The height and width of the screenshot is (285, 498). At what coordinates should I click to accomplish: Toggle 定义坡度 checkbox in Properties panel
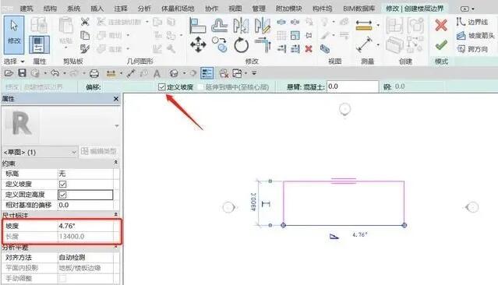point(62,184)
